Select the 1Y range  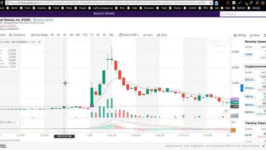(x=92, y=35)
